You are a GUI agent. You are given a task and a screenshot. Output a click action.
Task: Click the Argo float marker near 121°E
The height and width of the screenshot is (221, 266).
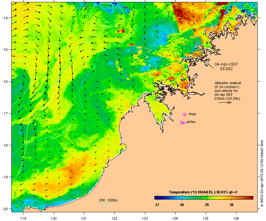click(87, 7)
